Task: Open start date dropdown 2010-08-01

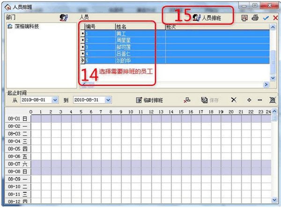Action: click(x=55, y=100)
